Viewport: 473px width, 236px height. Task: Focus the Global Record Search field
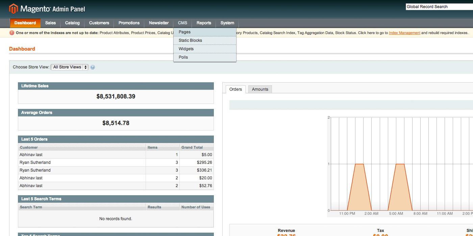[439, 7]
